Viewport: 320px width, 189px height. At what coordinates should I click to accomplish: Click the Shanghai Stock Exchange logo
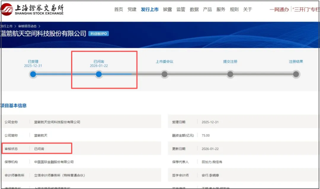[32, 9]
